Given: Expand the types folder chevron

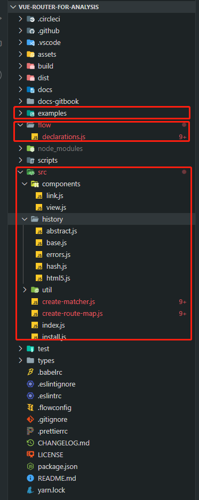Looking at the screenshot, I should [20, 361].
